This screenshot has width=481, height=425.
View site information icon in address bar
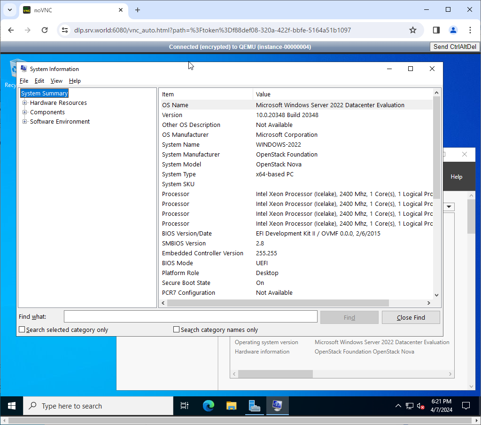tap(65, 30)
